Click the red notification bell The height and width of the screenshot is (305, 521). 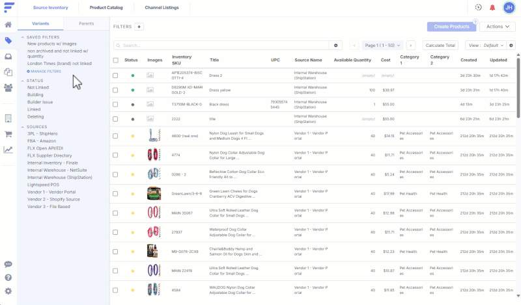(492, 8)
